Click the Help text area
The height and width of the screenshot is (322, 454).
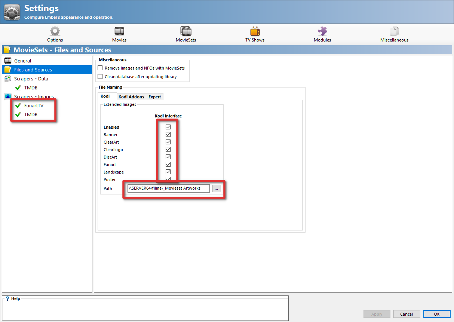click(x=145, y=310)
